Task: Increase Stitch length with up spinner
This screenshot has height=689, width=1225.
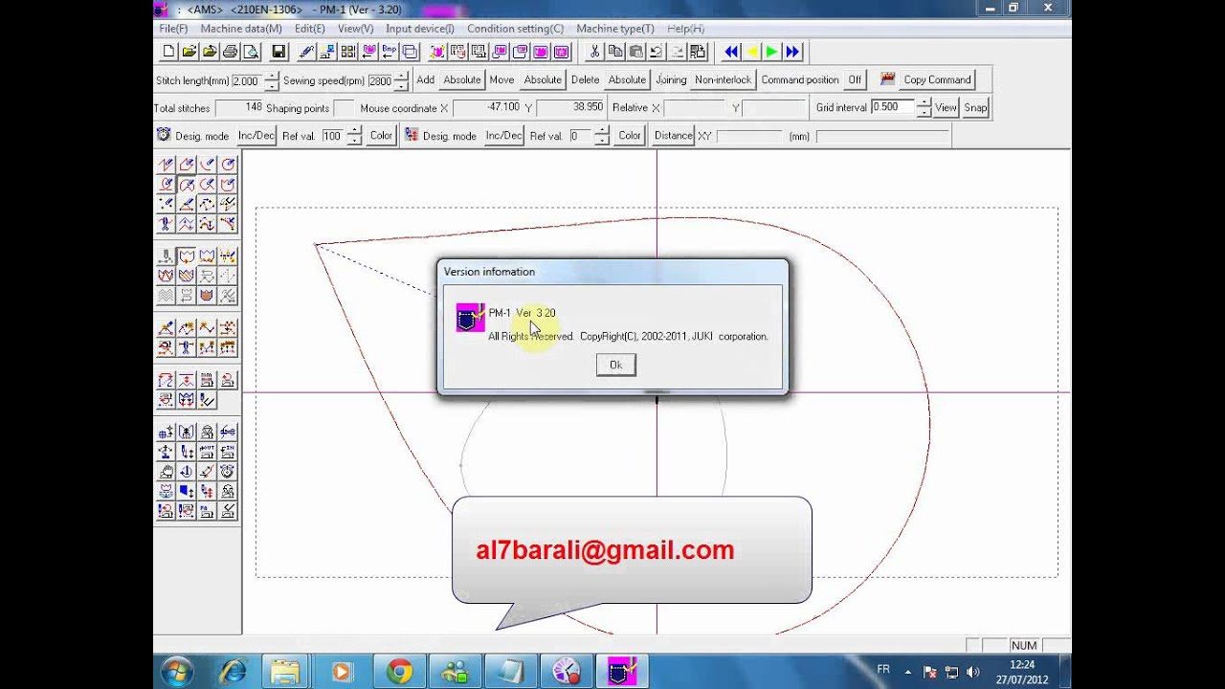Action: [272, 76]
